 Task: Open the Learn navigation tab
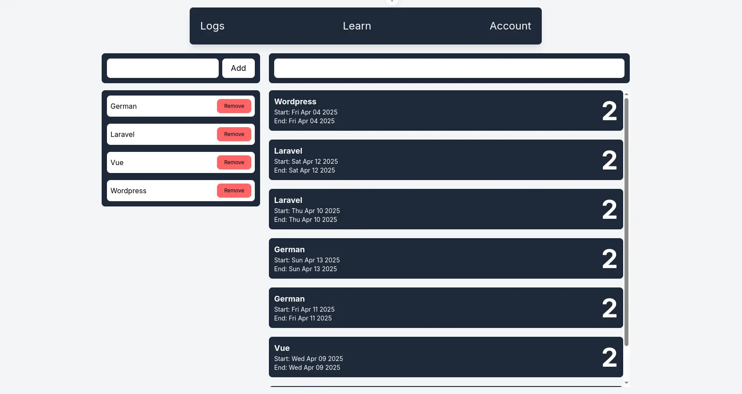tap(357, 26)
